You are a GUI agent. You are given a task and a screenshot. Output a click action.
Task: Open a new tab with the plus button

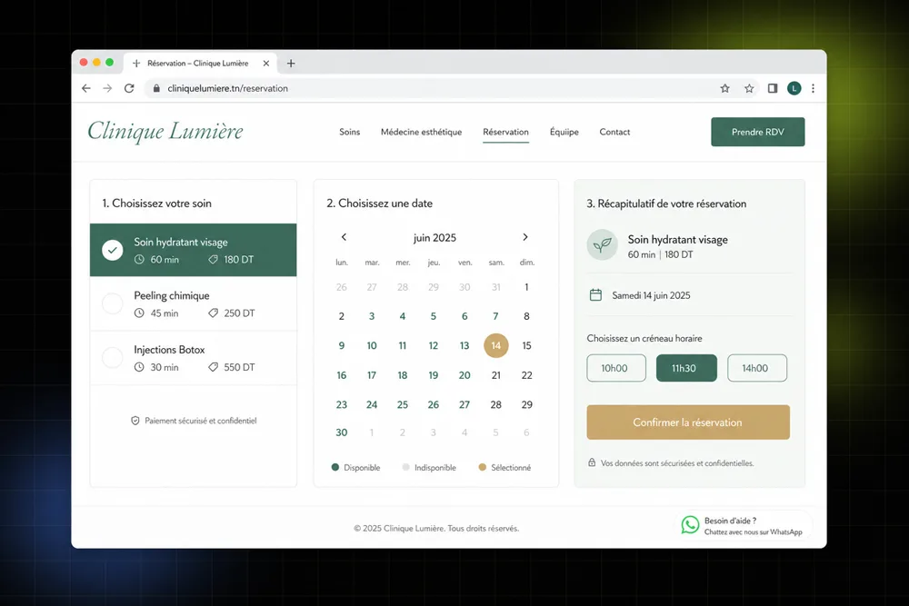[x=291, y=64]
